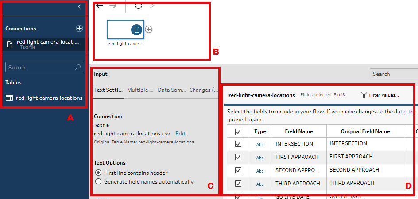Click Fields selected: 8 of 8 label
Image resolution: width=418 pixels, height=199 pixels.
(x=323, y=94)
